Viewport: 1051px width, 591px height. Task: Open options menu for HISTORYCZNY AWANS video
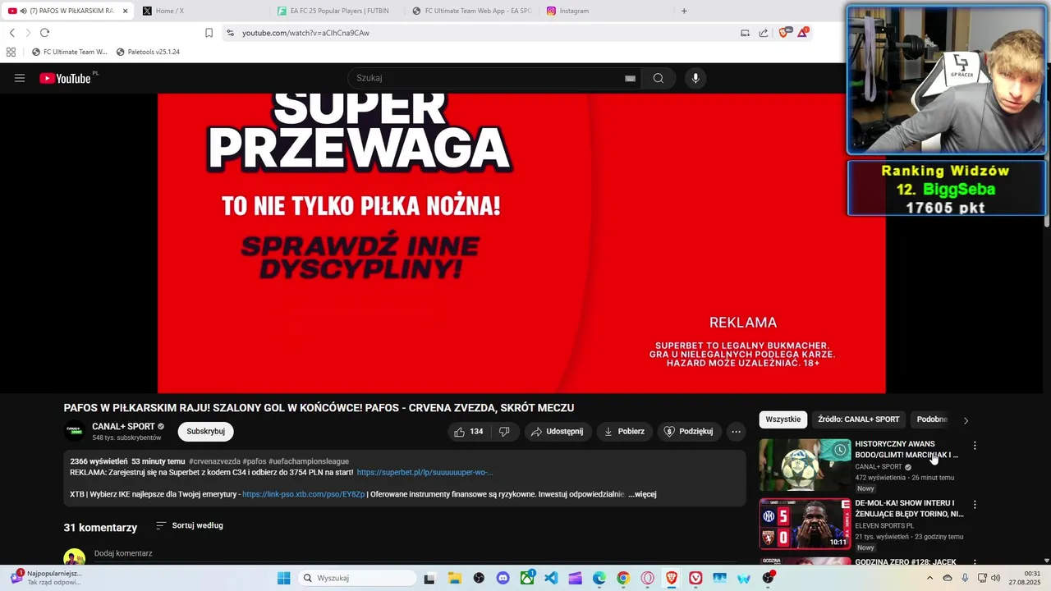(x=975, y=446)
